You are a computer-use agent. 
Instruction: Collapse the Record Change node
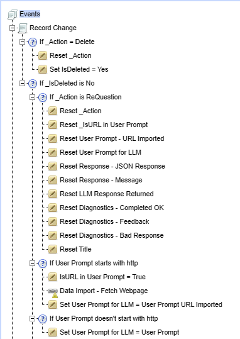point(13,28)
